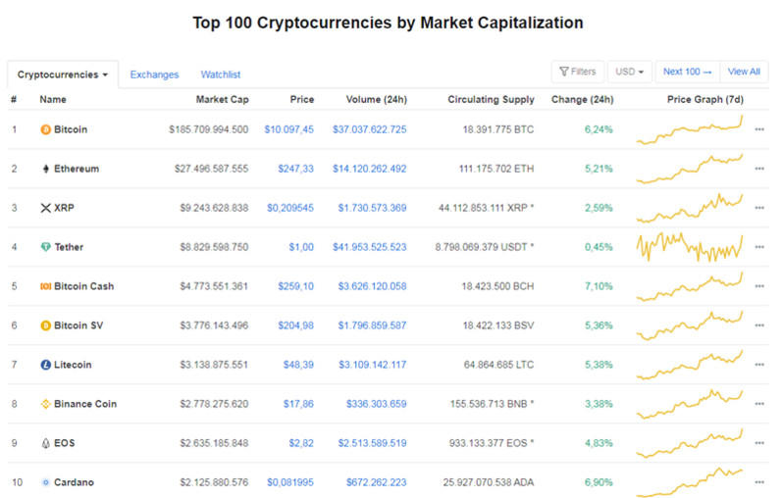Image resolution: width=783 pixels, height=498 pixels.
Task: Sort by Market Cap column header
Action: coord(222,99)
